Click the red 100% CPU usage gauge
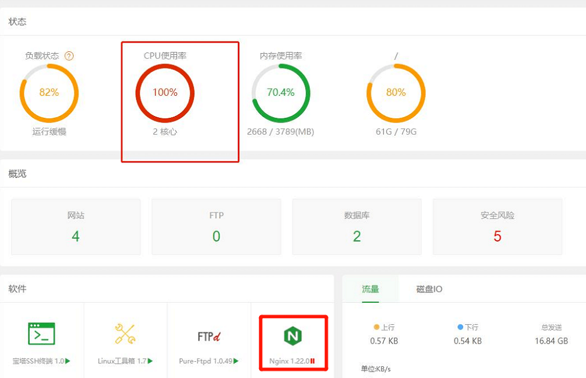The image size is (586, 378). tap(165, 93)
